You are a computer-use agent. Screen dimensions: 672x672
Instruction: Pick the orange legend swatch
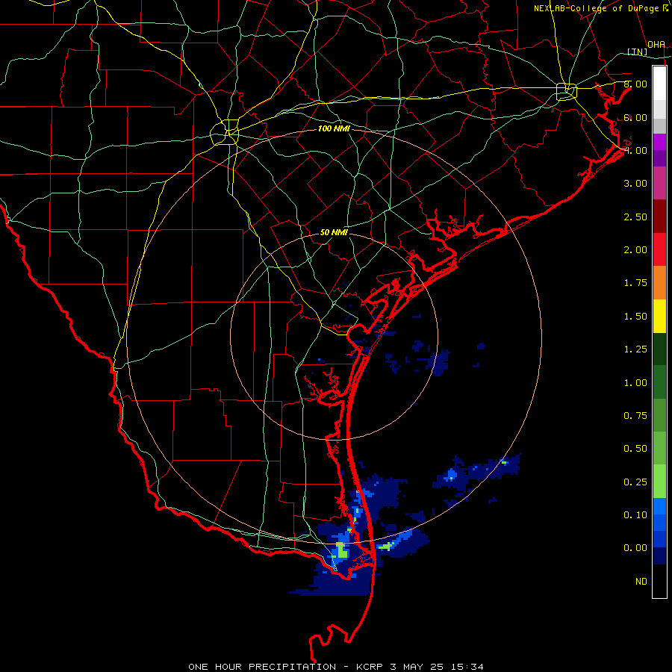tap(659, 283)
